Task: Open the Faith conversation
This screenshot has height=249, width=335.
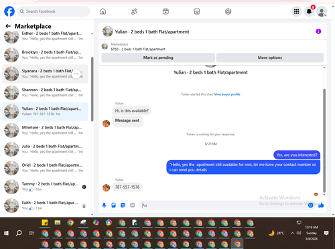Action: point(46,205)
